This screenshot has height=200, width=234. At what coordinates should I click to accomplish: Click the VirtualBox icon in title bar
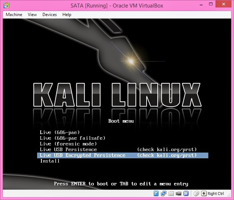pyautogui.click(x=6, y=5)
